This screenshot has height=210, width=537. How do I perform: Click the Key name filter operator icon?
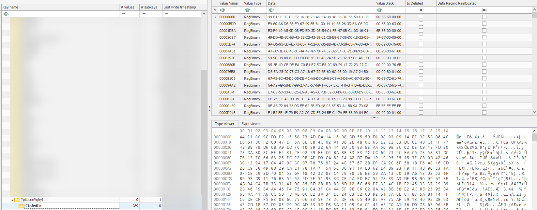pos(6,14)
